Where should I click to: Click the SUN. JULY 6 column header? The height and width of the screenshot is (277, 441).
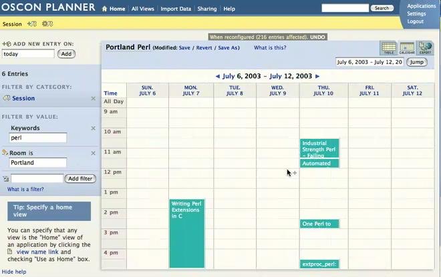pyautogui.click(x=147, y=91)
